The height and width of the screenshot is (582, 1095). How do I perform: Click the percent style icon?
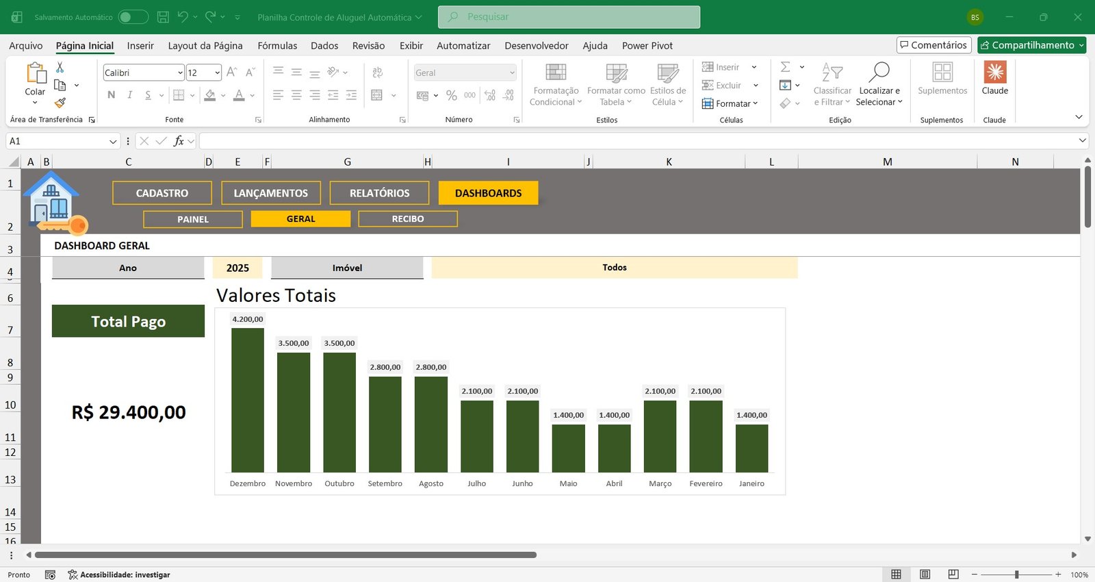pos(451,95)
